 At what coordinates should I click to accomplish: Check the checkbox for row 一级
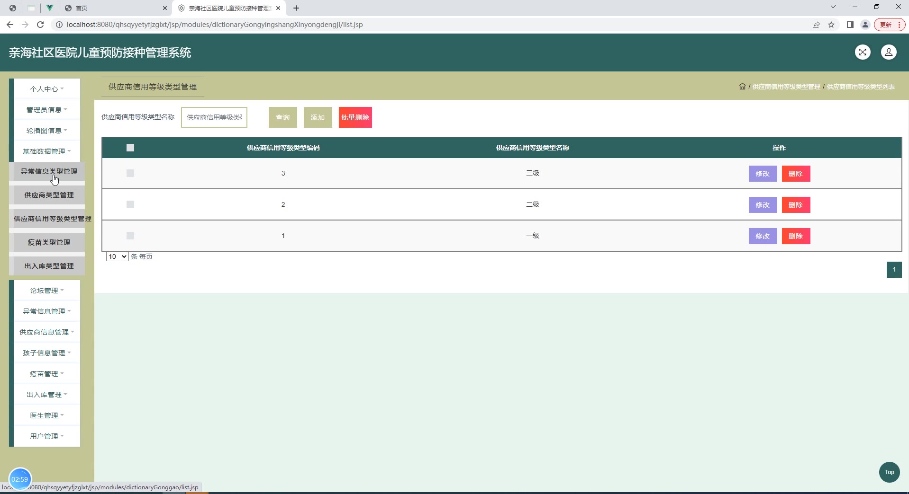[130, 236]
